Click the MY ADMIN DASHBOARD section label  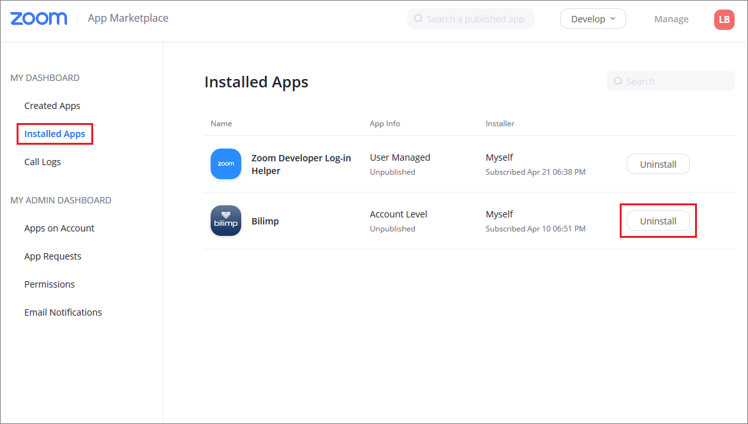pyautogui.click(x=61, y=200)
